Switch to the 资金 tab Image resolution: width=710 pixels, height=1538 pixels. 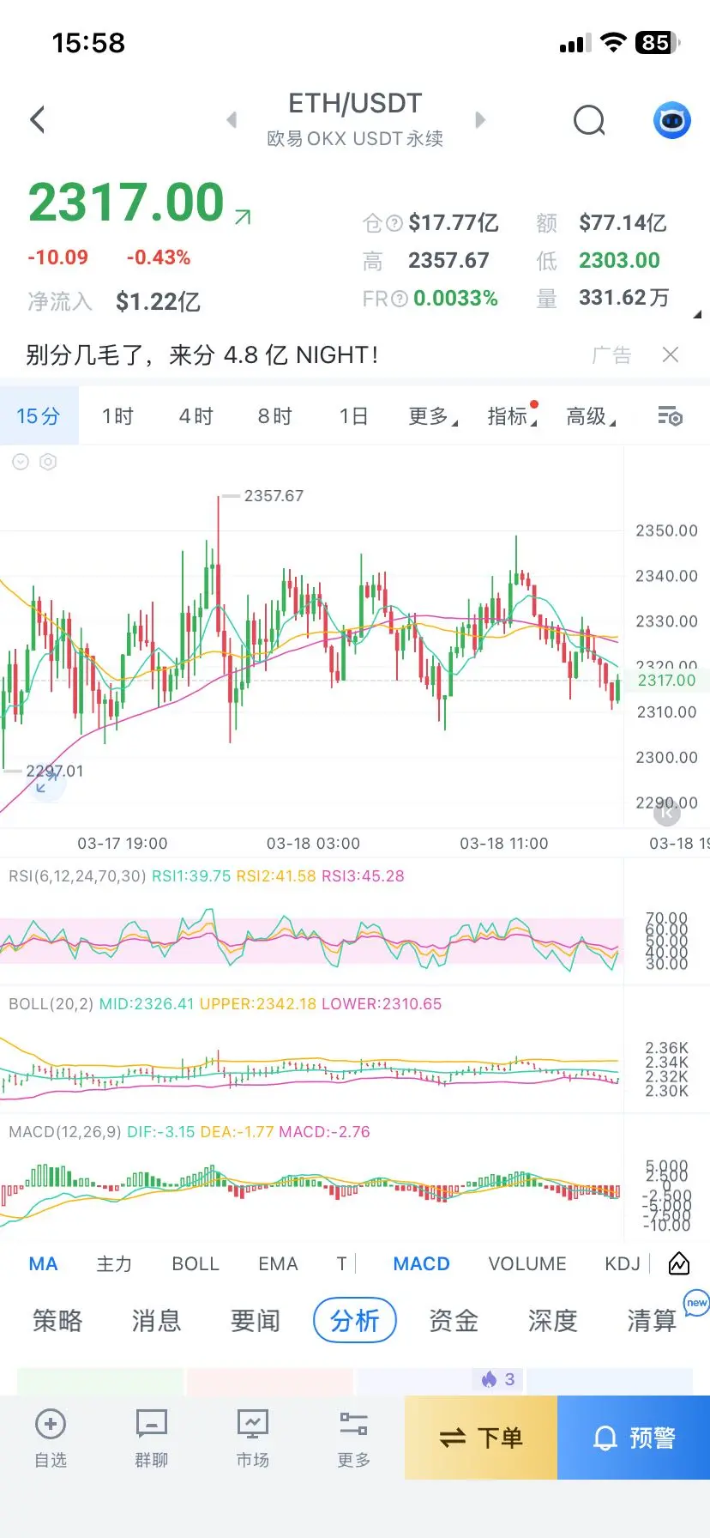(x=454, y=1320)
